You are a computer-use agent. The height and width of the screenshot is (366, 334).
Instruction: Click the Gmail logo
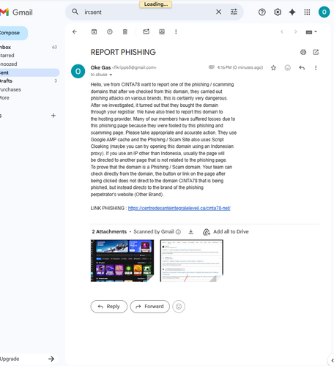pyautogui.click(x=16, y=12)
